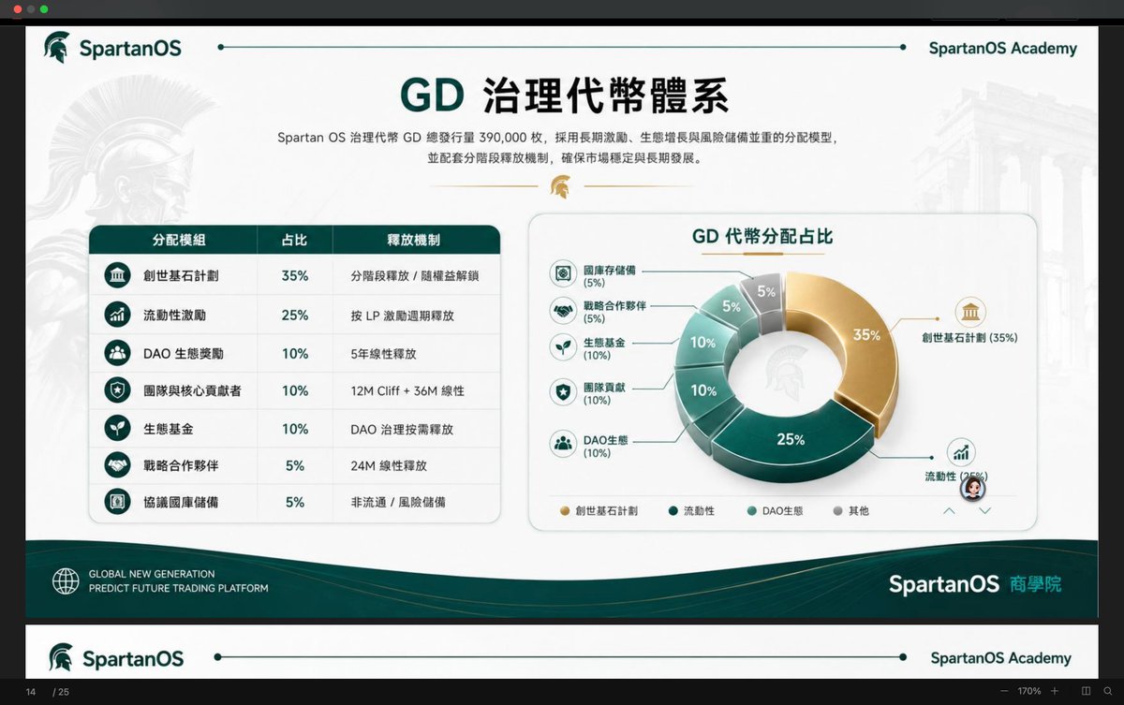The image size is (1124, 705).
Task: Go to previous page with up chevron
Action: tap(949, 511)
